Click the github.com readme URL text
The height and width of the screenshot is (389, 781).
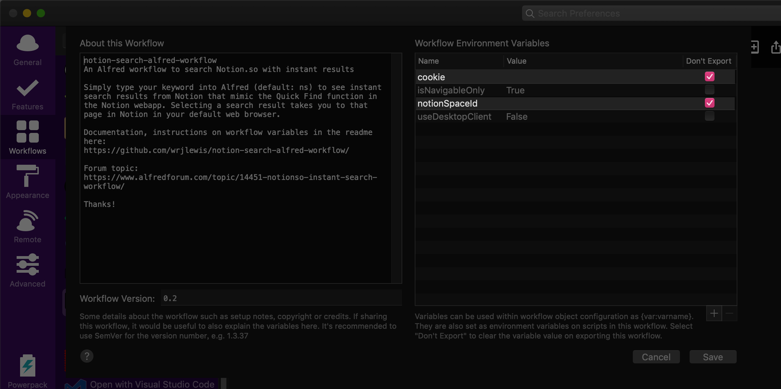[216, 150]
